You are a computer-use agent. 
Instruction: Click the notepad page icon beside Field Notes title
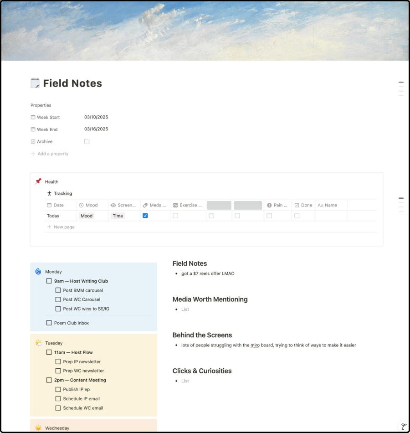[35, 83]
